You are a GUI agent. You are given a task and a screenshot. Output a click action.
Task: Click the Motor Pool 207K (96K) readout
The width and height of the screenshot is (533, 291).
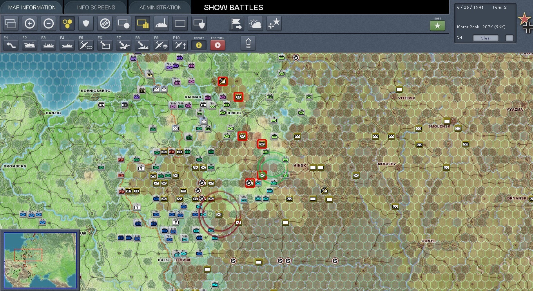click(x=481, y=27)
